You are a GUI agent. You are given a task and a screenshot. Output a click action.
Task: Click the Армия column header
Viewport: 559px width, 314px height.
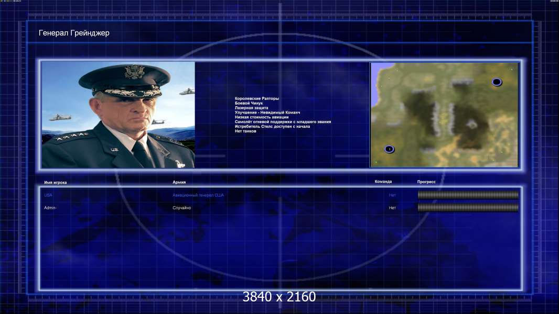click(179, 182)
